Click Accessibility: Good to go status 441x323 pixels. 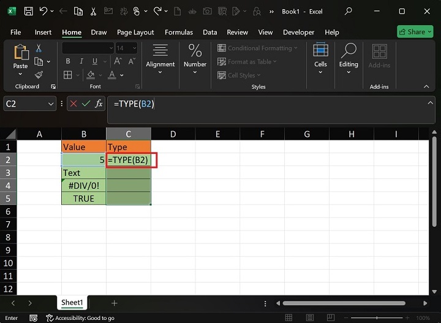tap(80, 318)
